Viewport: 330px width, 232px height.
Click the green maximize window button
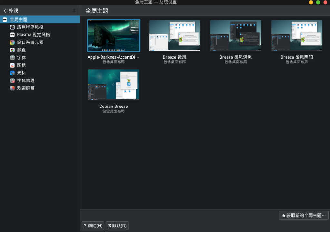tap(318, 2)
